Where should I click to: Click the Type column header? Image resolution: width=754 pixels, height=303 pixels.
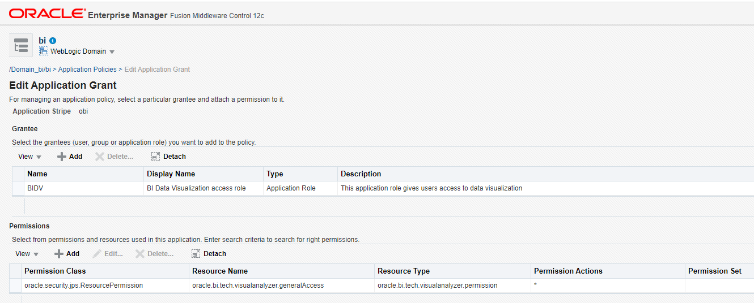pyautogui.click(x=300, y=174)
